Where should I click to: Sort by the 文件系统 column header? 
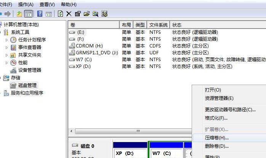click(158, 24)
